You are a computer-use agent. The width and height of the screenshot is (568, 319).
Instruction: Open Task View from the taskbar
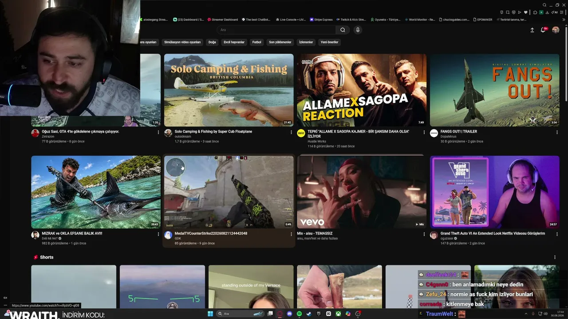click(270, 314)
